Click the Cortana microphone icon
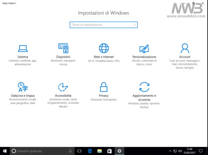This screenshot has width=208, height=155. coord(70,151)
